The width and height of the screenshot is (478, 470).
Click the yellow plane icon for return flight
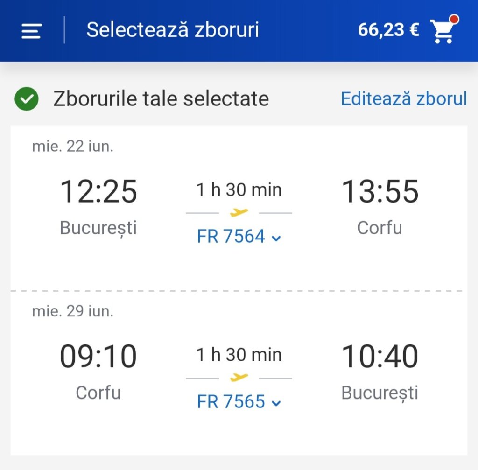pyautogui.click(x=239, y=377)
